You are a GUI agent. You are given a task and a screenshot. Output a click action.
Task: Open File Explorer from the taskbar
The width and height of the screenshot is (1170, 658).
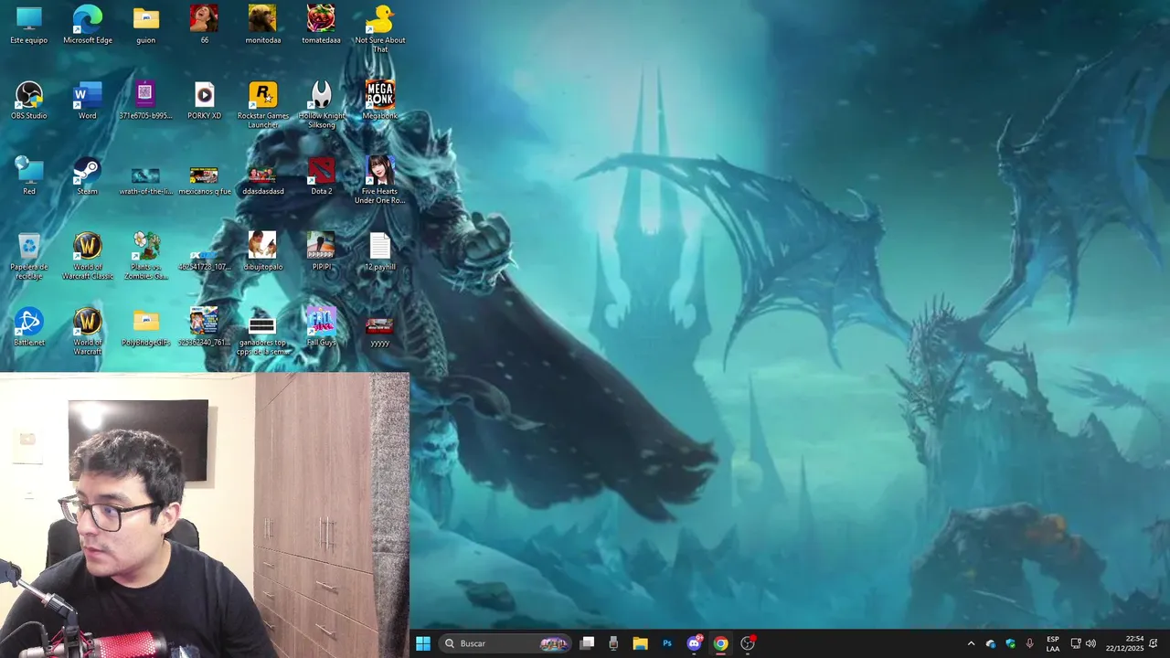tap(640, 643)
